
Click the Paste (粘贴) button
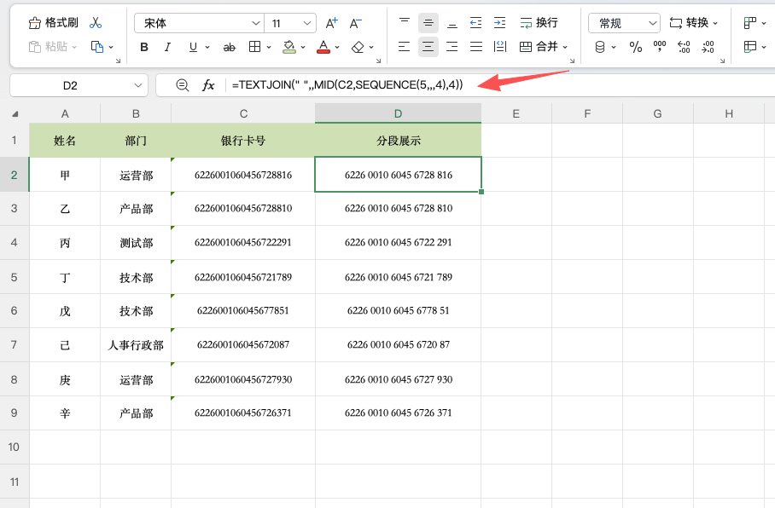click(x=49, y=47)
